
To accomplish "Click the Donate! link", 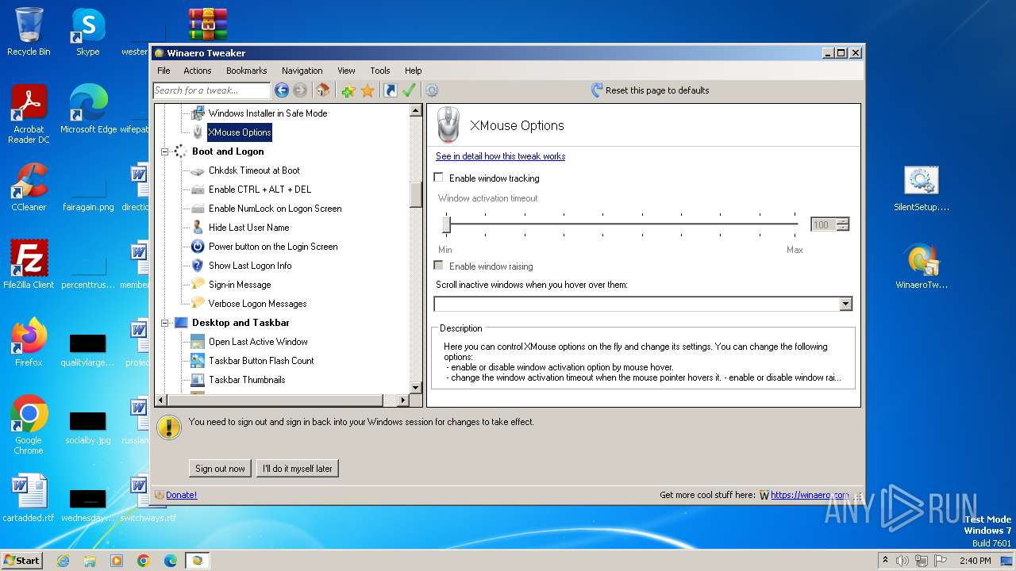I will (x=181, y=495).
